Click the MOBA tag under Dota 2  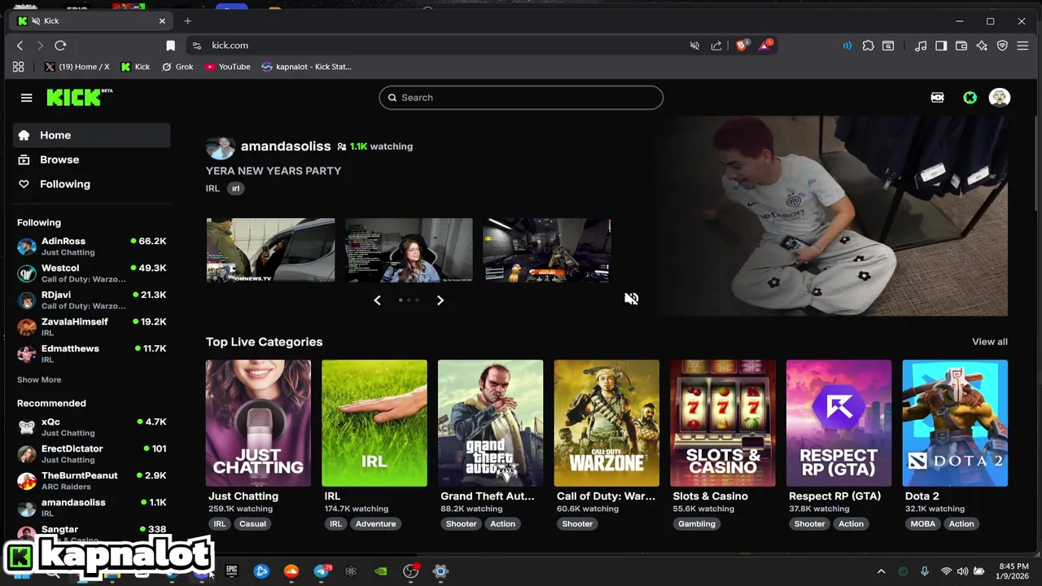(x=922, y=524)
